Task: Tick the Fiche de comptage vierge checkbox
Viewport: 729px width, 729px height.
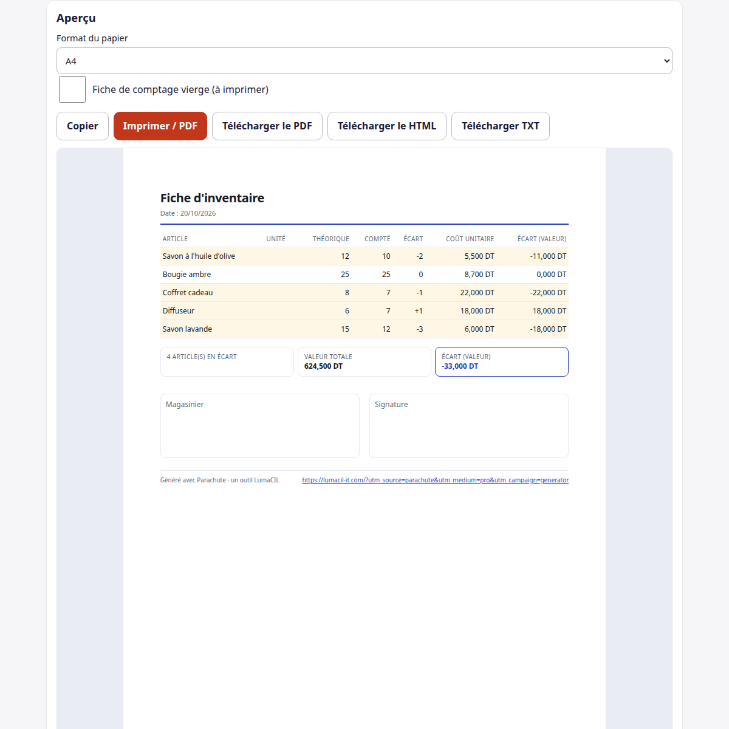Action: pyautogui.click(x=72, y=89)
